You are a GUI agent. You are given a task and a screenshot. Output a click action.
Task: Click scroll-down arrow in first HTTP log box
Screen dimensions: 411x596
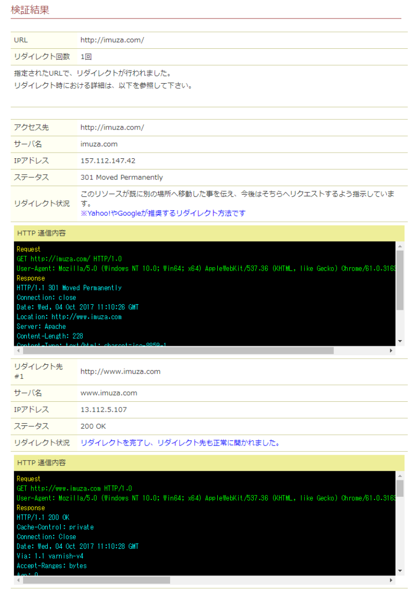pos(400,341)
